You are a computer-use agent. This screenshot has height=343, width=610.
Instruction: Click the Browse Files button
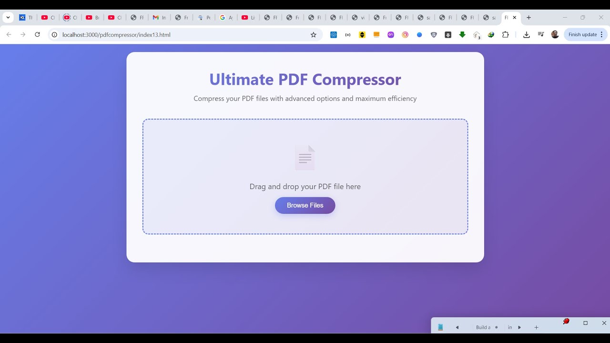(305, 205)
